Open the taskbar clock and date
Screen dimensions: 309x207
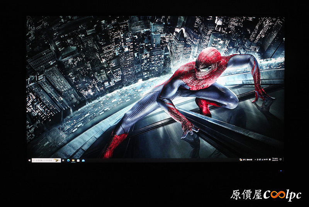(x=275, y=159)
